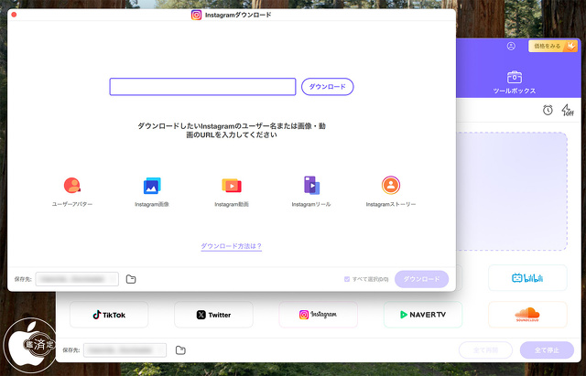This screenshot has height=376, width=586.
Task: Select the Instagramストーリー icon
Action: pos(391,186)
